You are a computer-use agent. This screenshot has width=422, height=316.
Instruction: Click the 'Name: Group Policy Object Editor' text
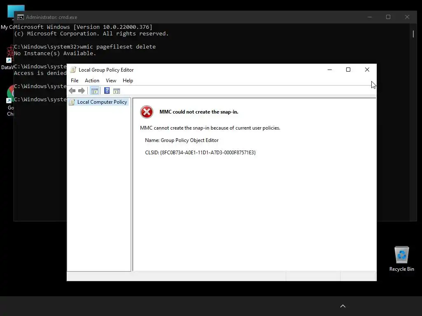click(182, 140)
